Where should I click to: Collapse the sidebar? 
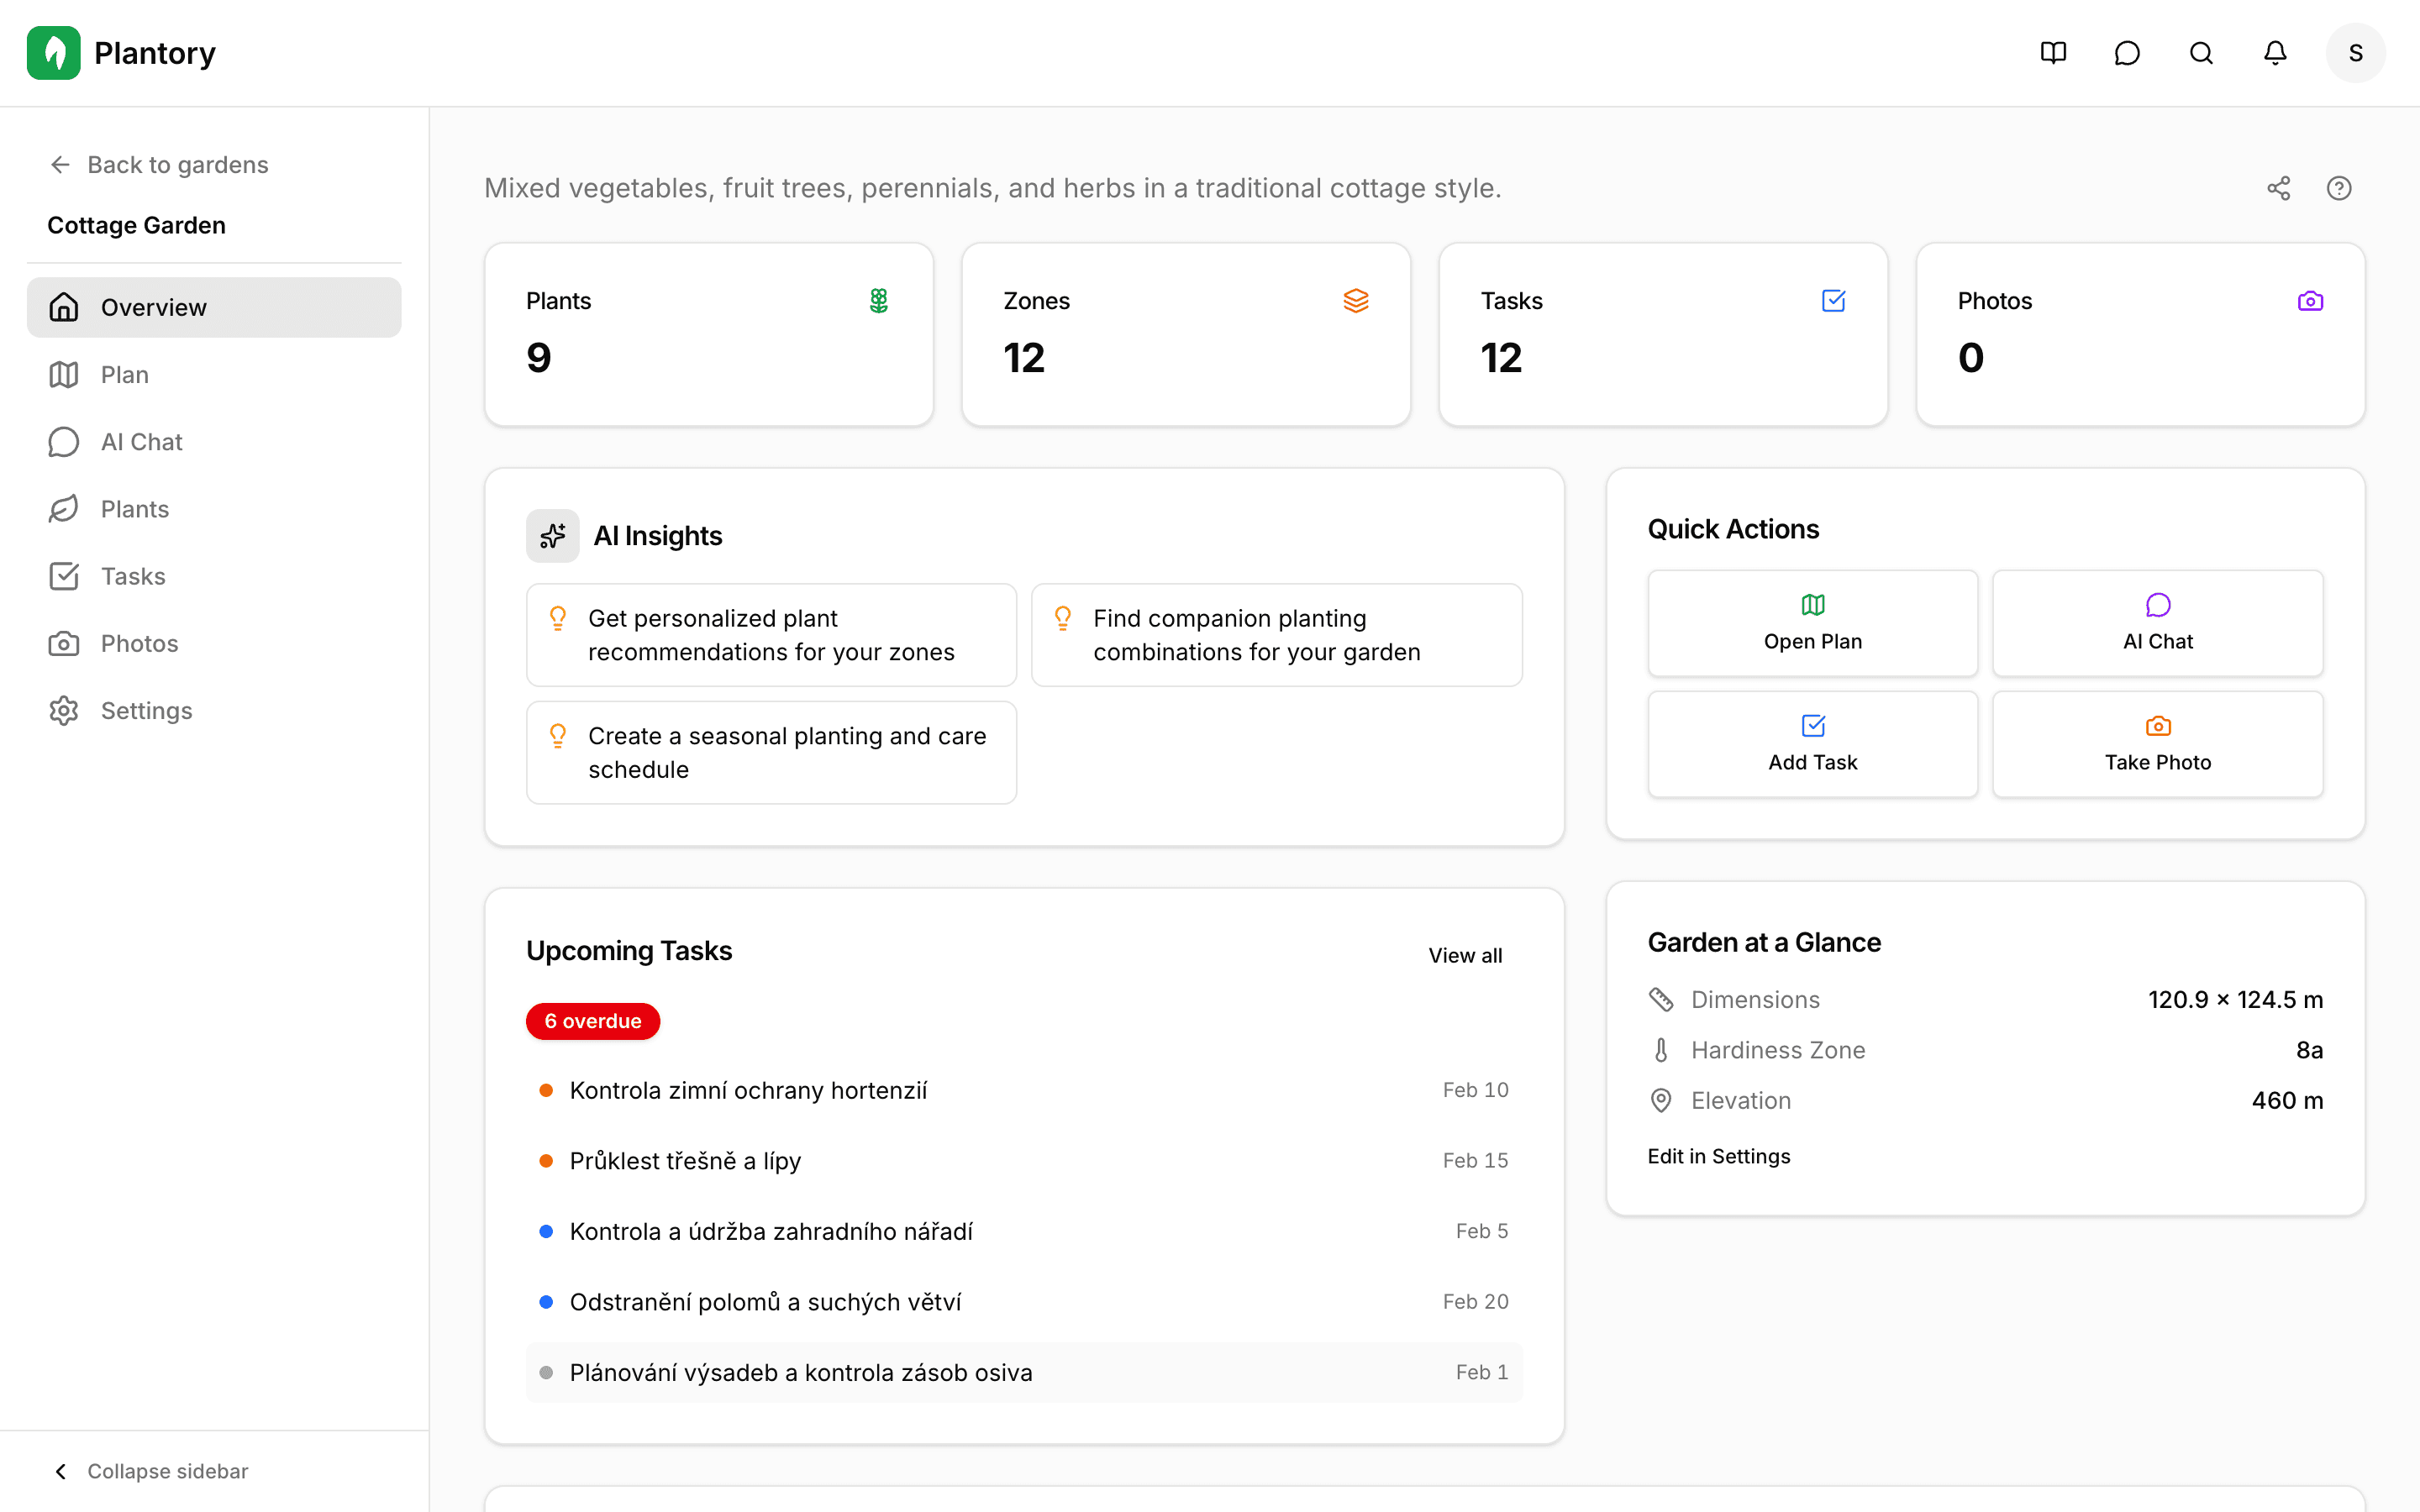click(151, 1471)
